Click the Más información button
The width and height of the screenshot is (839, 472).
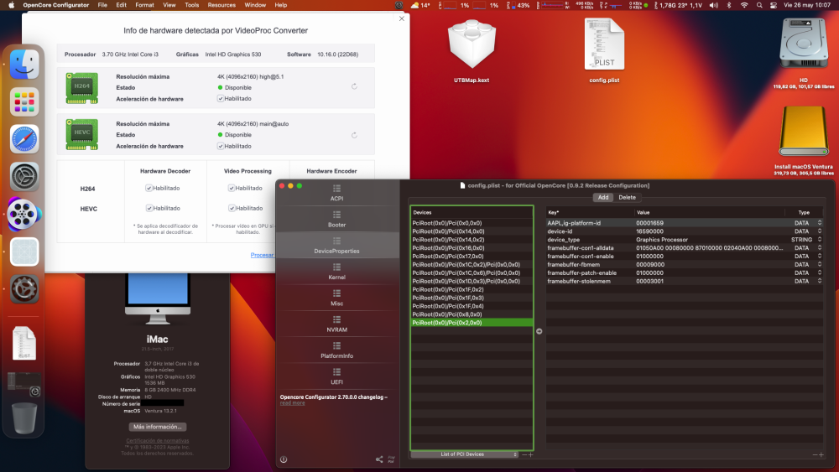pos(158,427)
